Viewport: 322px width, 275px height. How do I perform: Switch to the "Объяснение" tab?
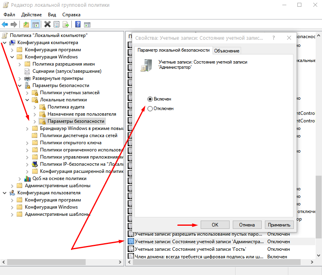227,50
